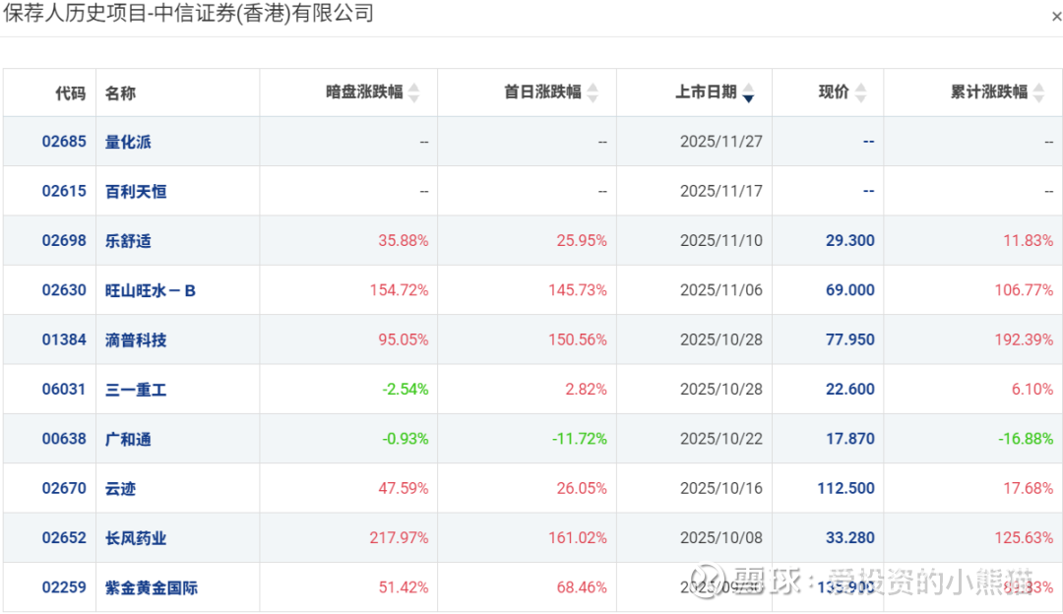Viewport: 1063px width, 614px height.
Task: Select price 33.280
Action: 850,537
